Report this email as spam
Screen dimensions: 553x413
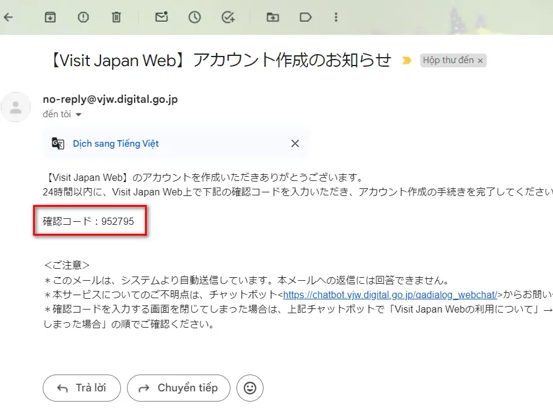[83, 17]
